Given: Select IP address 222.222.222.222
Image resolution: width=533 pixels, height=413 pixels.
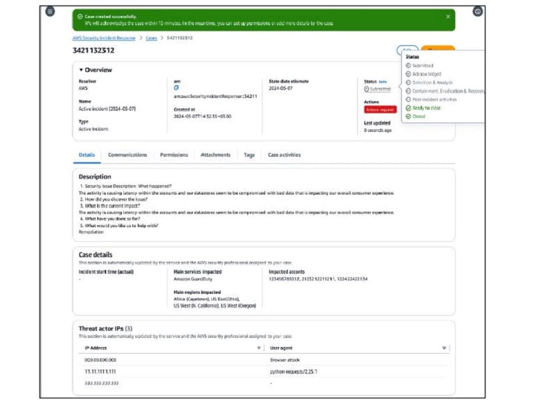Looking at the screenshot, I should click(x=102, y=384).
